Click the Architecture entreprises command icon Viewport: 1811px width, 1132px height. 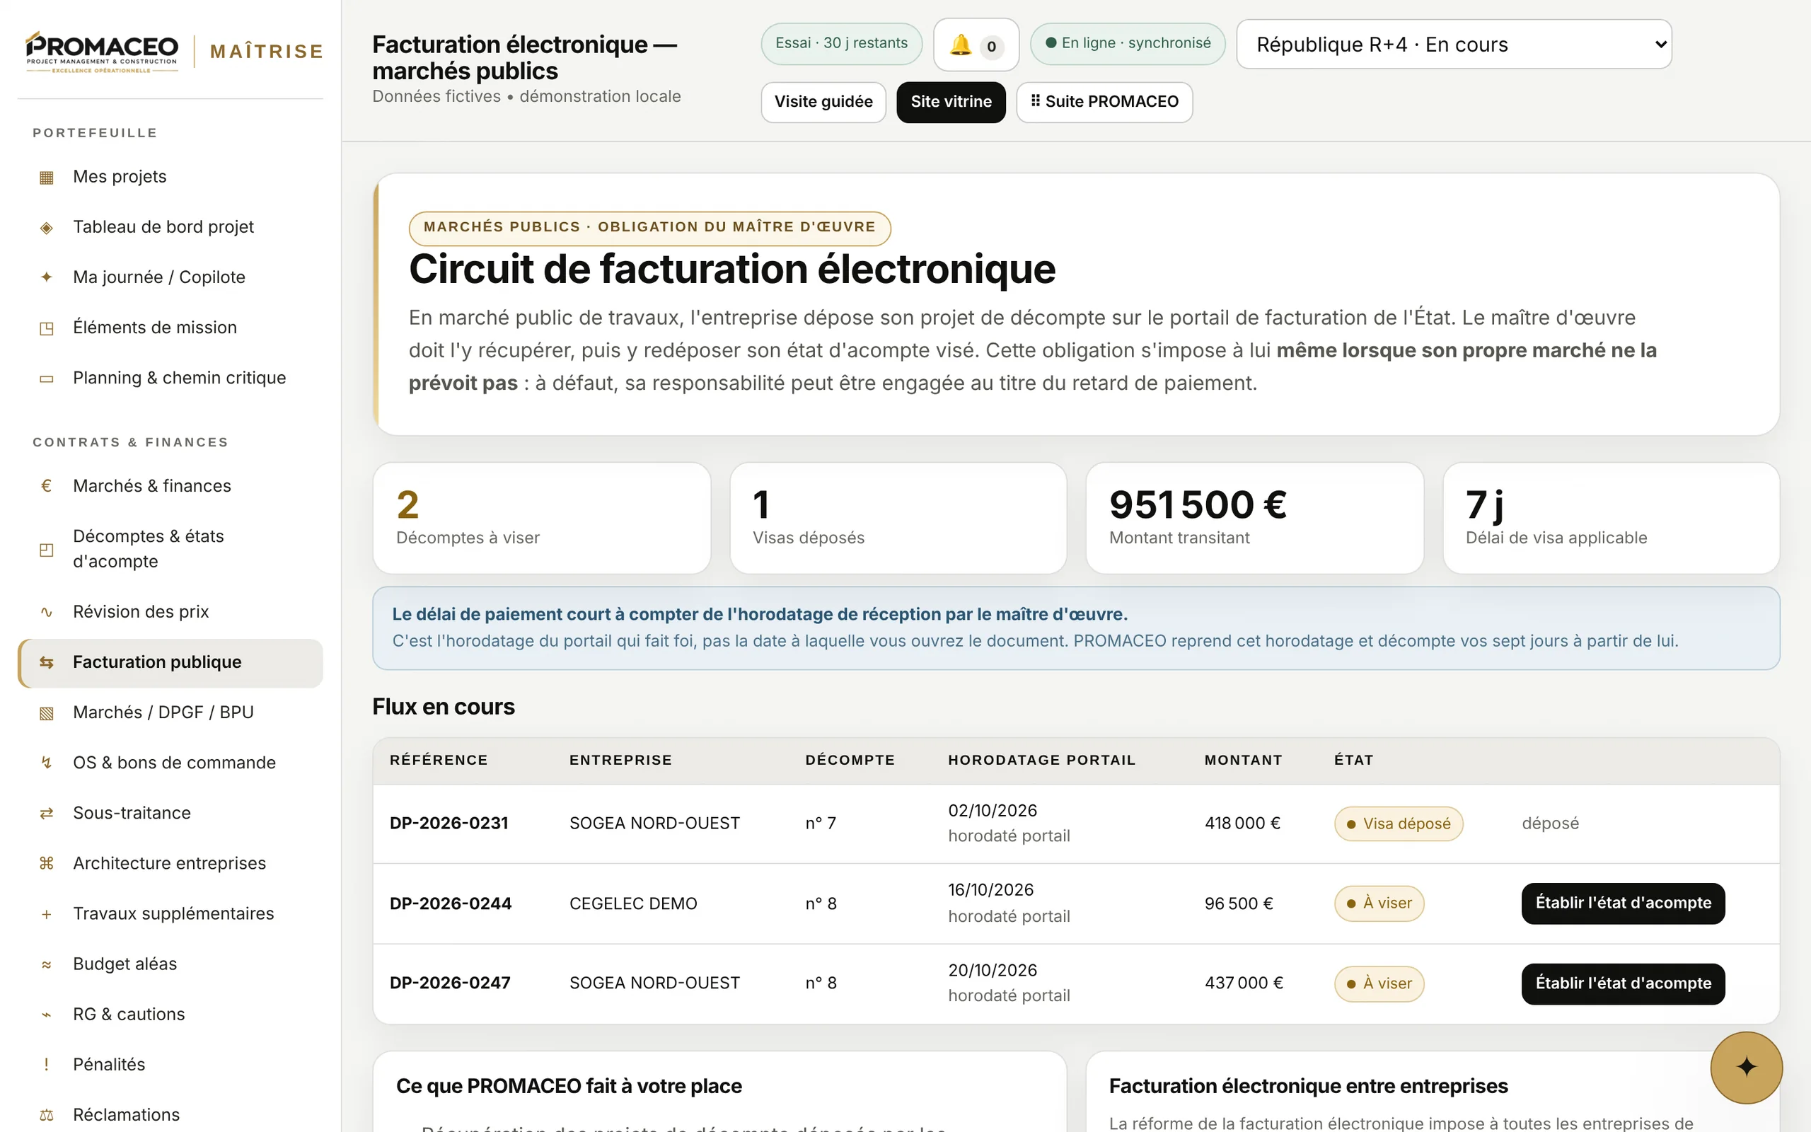coord(47,863)
